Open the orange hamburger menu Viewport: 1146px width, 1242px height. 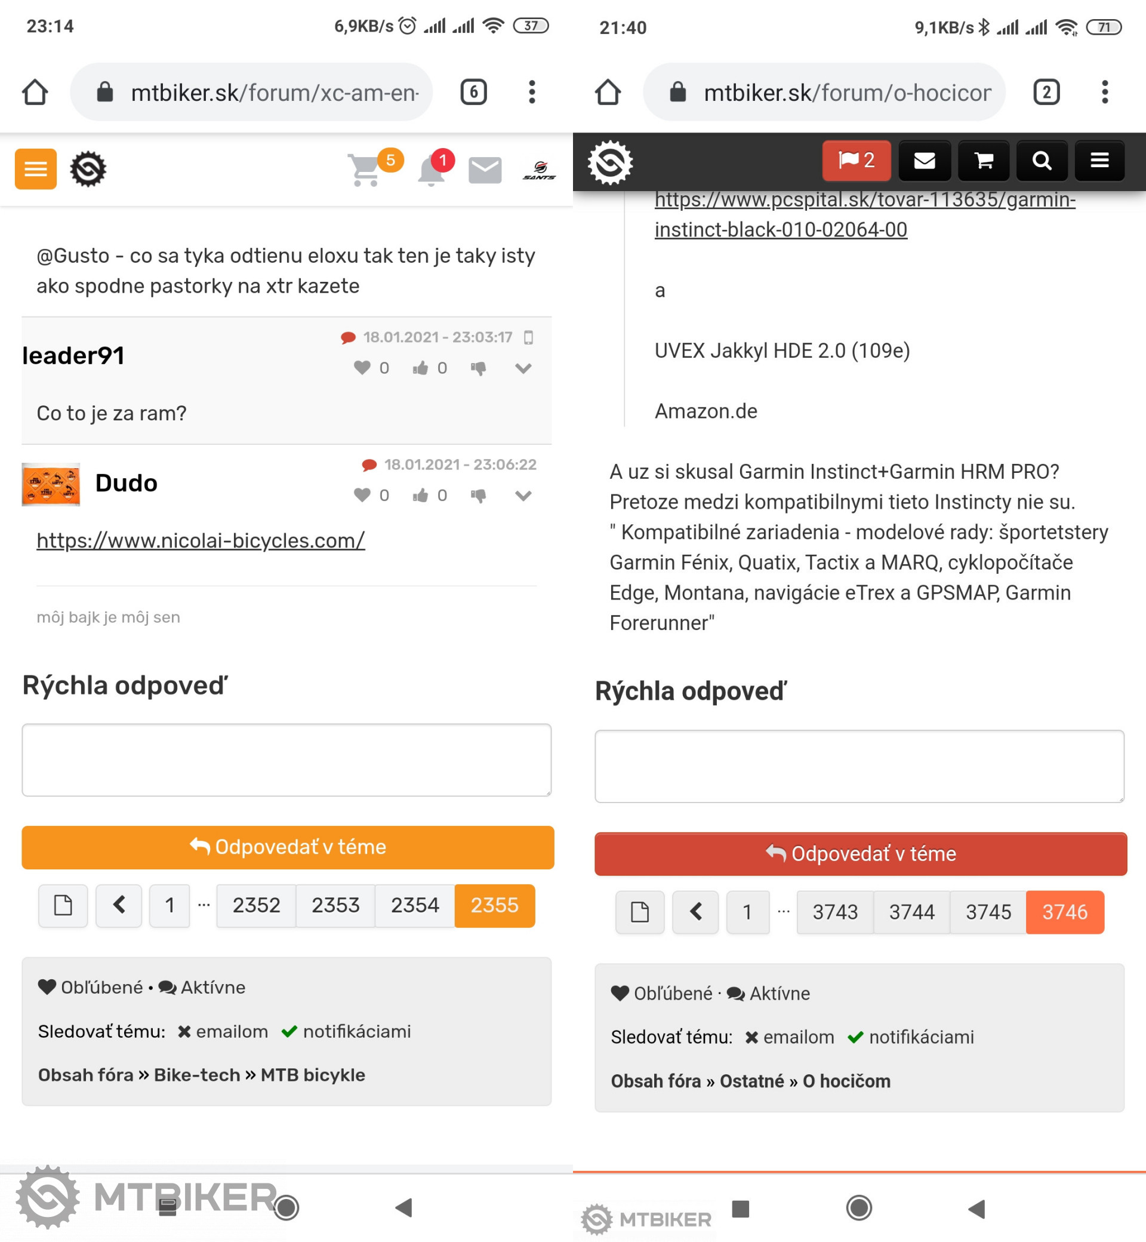pyautogui.click(x=35, y=169)
